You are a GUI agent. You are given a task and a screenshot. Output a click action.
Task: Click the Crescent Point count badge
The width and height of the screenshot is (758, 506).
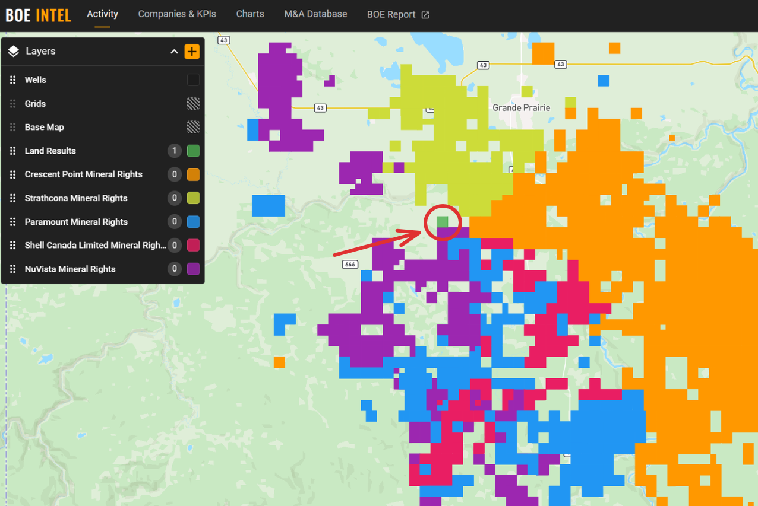click(x=174, y=174)
